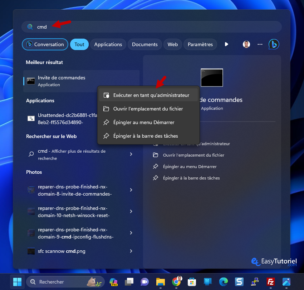Switch to the Web filter tab
The image size is (304, 290).
[x=172, y=44]
